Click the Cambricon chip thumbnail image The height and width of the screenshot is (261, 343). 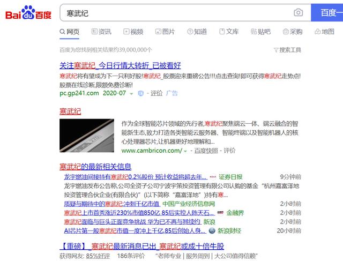87,136
